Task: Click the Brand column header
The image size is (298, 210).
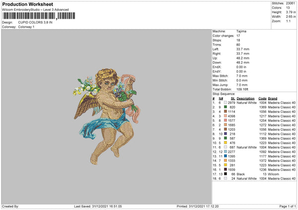Action: (x=273, y=99)
